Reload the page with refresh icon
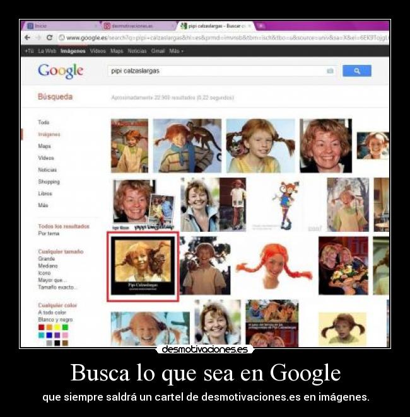 (50, 38)
